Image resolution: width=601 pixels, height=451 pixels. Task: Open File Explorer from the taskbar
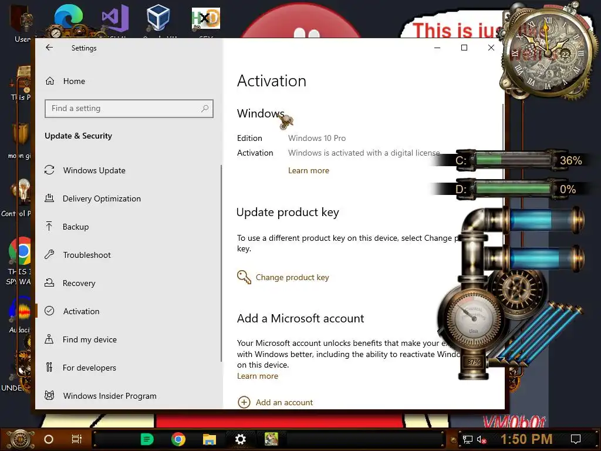[x=210, y=439]
